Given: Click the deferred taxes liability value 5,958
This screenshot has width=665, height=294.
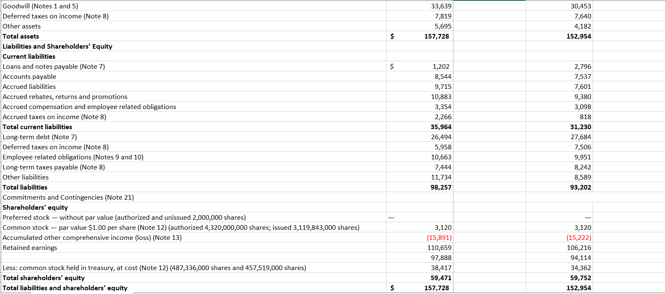Looking at the screenshot, I should pos(420,147).
